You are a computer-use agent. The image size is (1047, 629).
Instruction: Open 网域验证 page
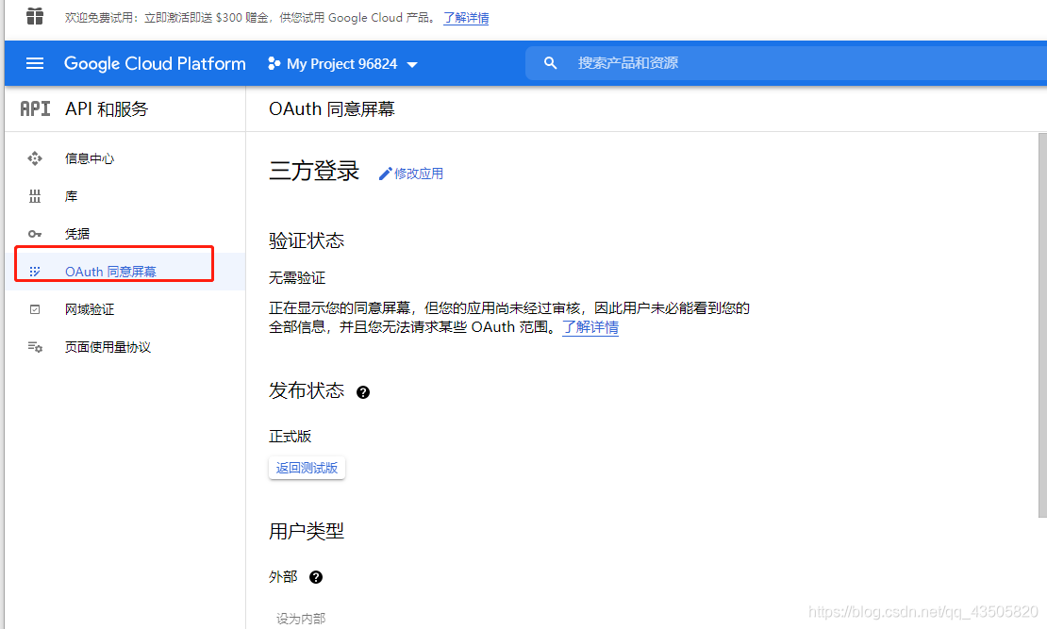click(90, 309)
